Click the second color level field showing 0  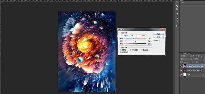pos(138,36)
